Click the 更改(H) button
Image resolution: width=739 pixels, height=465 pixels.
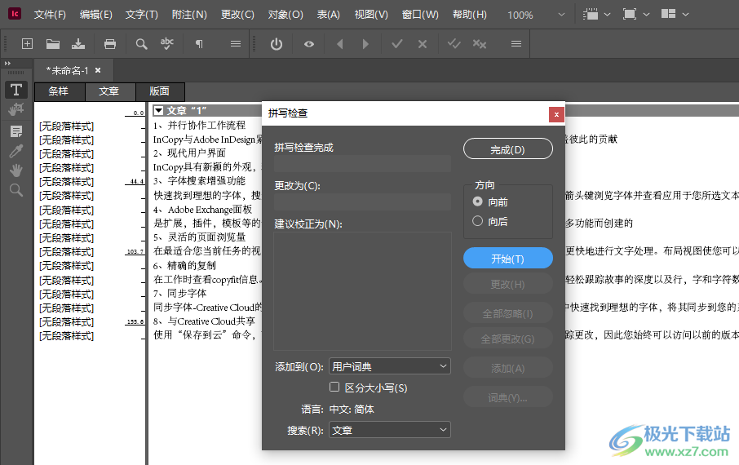(x=507, y=284)
